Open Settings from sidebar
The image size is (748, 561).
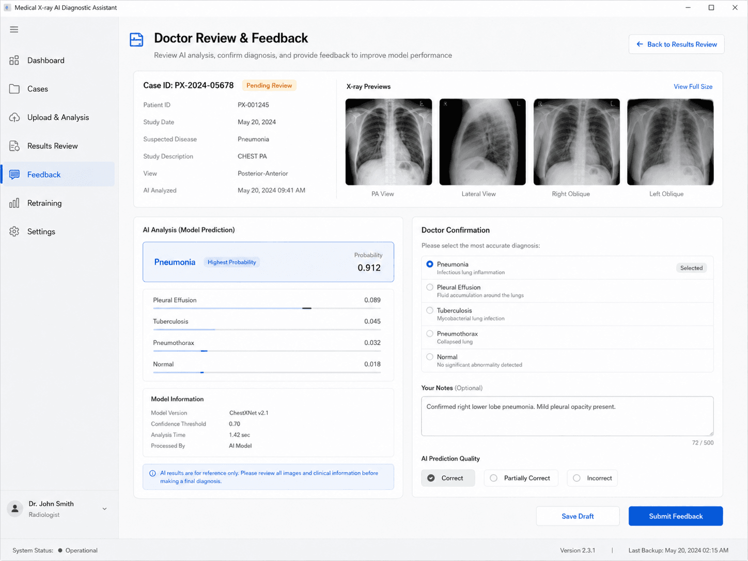(58, 231)
